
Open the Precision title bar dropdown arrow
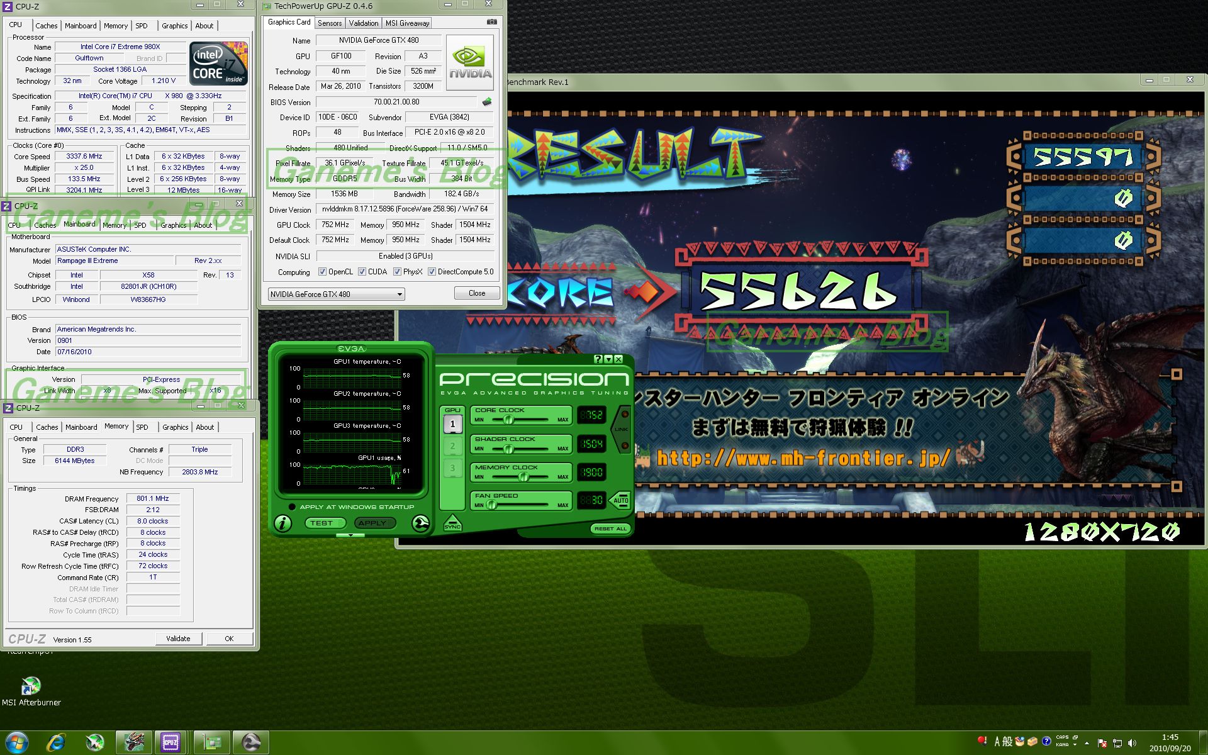coord(608,359)
